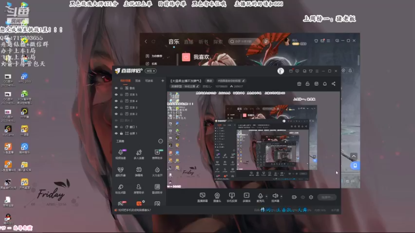Click the music player search field
This screenshot has height=233, width=415.
click(245, 41)
